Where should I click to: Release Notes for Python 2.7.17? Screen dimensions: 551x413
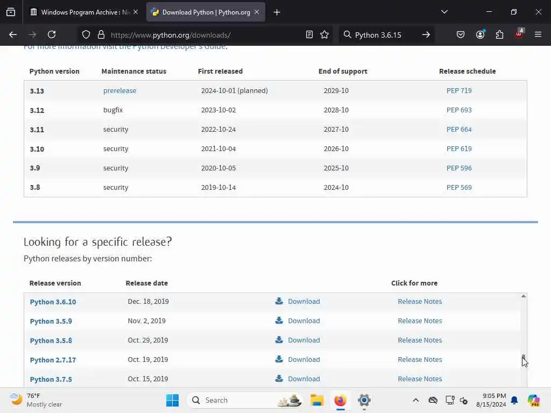tap(420, 359)
